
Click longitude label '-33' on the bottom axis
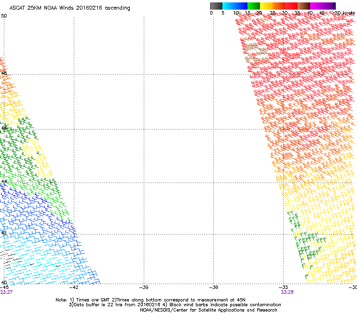[x=284, y=287]
